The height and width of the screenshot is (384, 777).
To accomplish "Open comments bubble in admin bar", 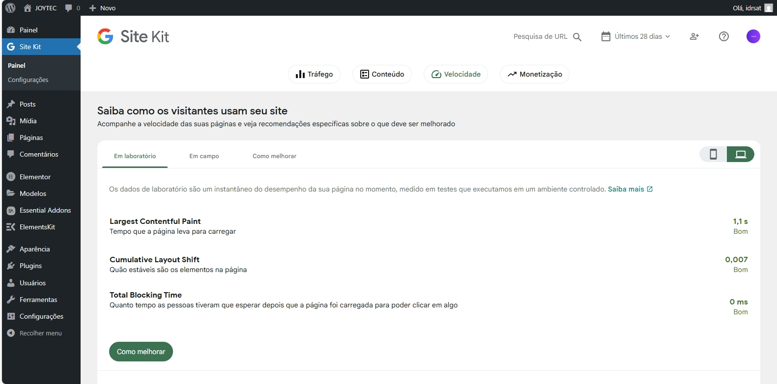I will (x=72, y=8).
